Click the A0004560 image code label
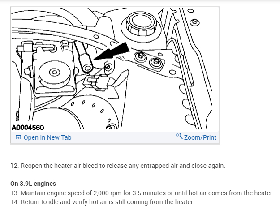 click(x=28, y=128)
